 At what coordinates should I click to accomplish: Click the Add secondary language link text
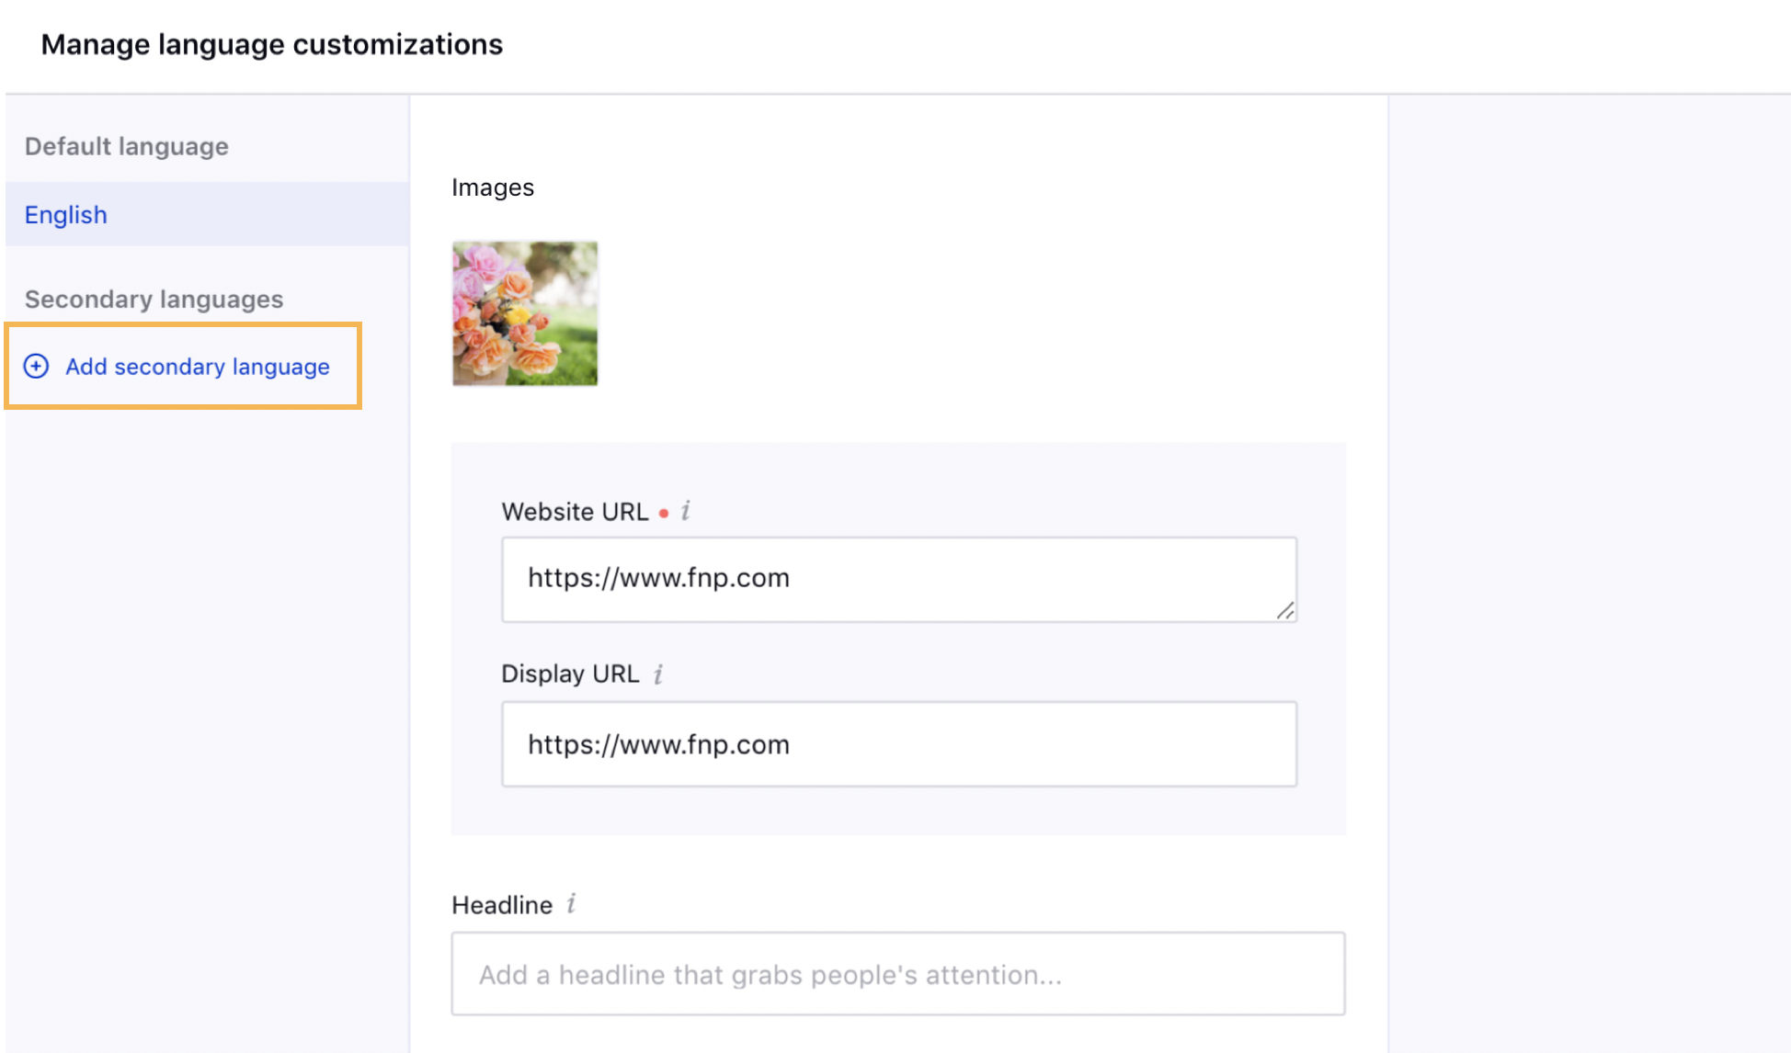[198, 367]
